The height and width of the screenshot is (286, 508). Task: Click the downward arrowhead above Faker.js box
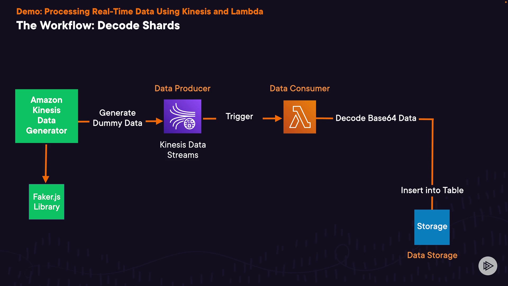coord(46,179)
